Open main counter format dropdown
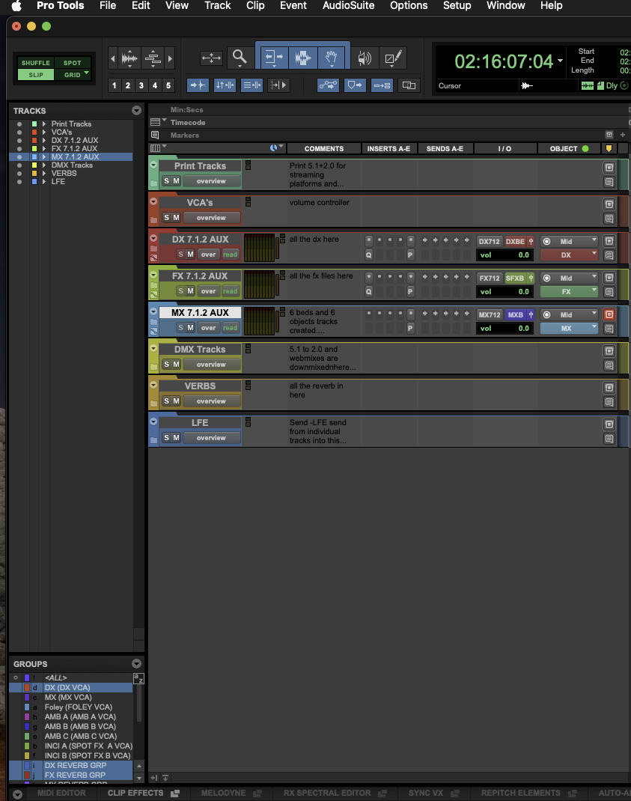The image size is (631, 801). (x=560, y=61)
